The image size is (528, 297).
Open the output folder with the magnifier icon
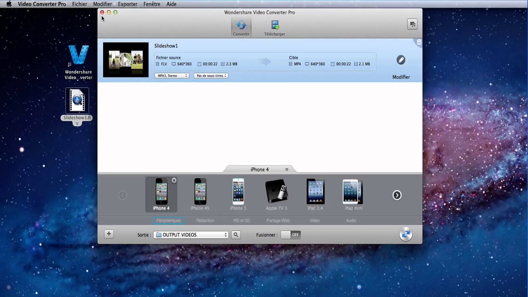coord(236,235)
